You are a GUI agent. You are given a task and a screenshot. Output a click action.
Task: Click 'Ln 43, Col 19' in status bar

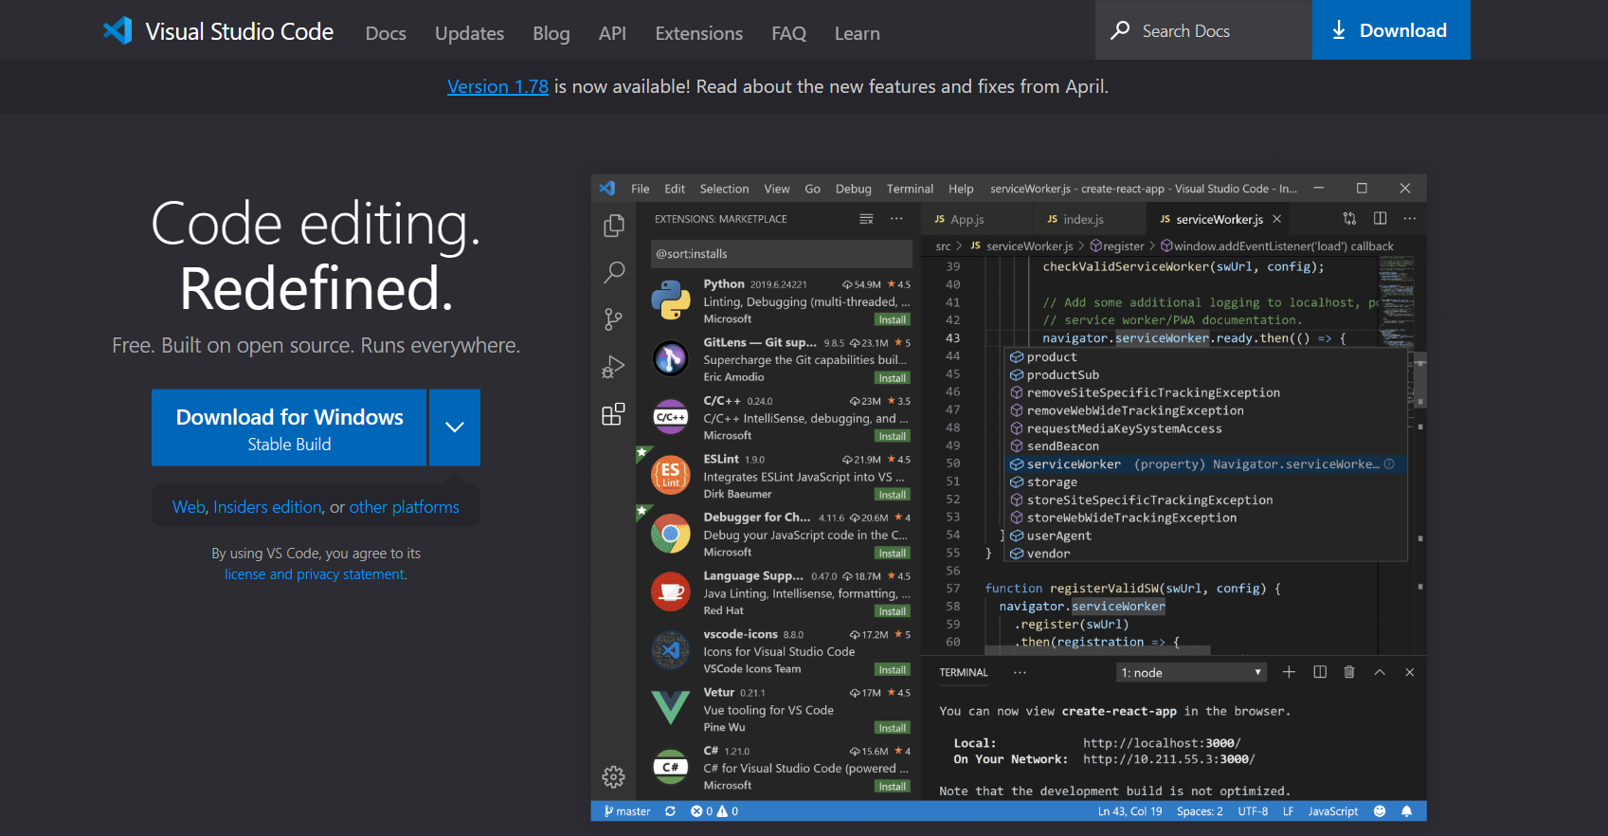[1129, 811]
